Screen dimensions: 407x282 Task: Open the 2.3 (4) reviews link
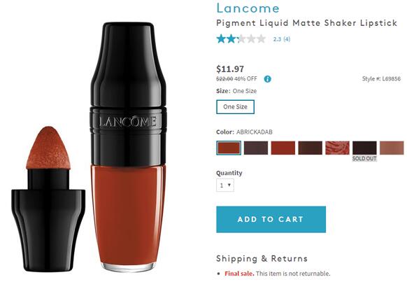(x=282, y=39)
